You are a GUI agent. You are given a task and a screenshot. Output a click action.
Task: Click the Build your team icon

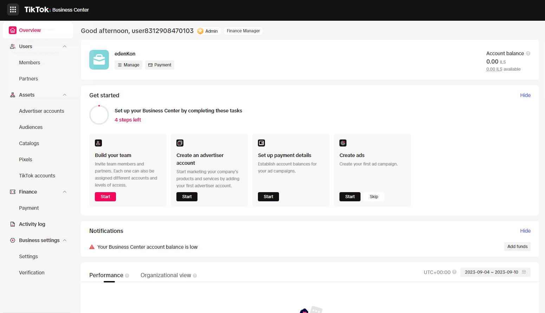pyautogui.click(x=98, y=143)
